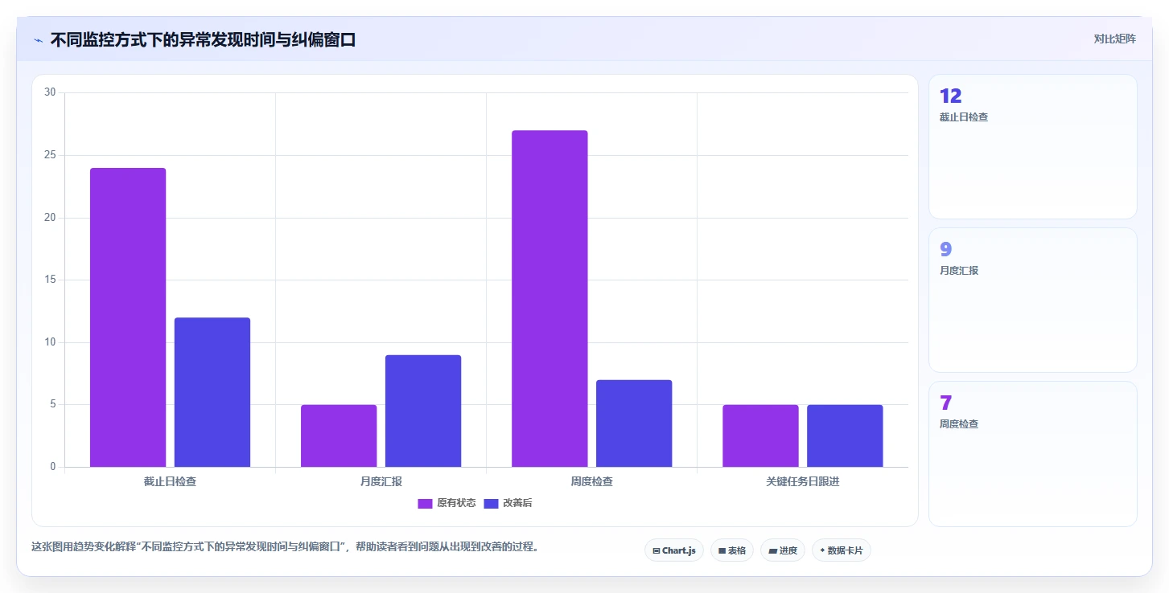This screenshot has height=593, width=1169.
Task: Click the y-axis value 30
Action: tap(50, 92)
